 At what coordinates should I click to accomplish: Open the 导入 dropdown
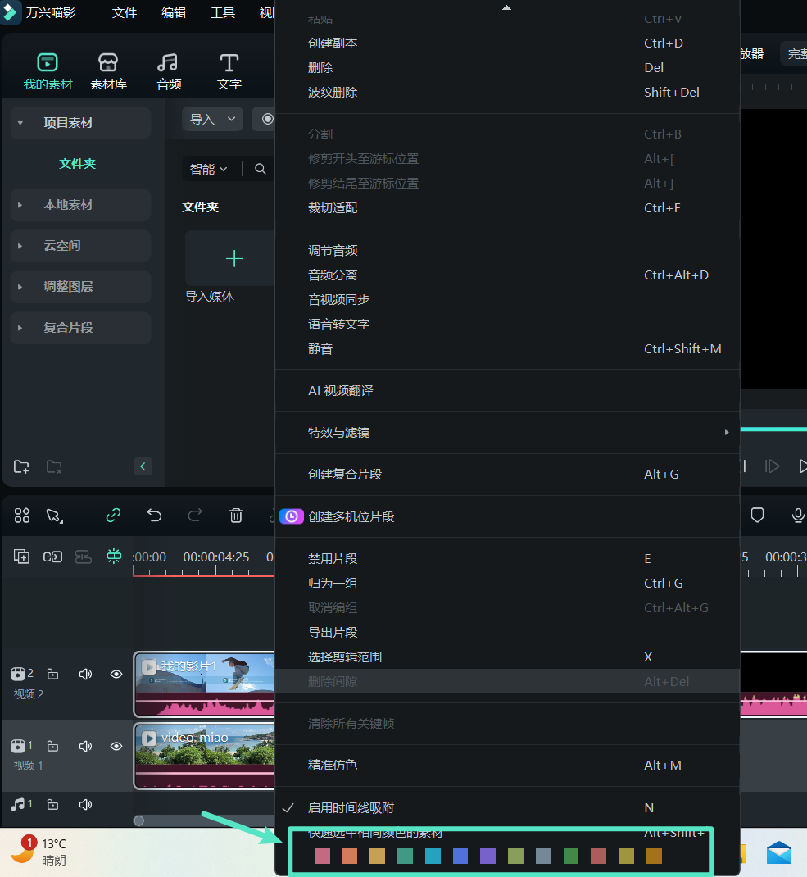point(212,118)
